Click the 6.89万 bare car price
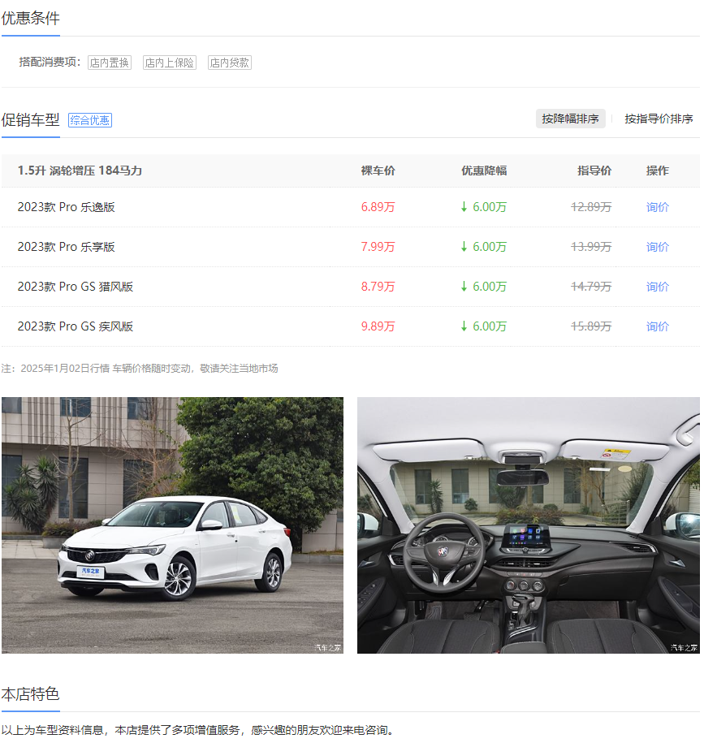The height and width of the screenshot is (743, 704). [378, 207]
